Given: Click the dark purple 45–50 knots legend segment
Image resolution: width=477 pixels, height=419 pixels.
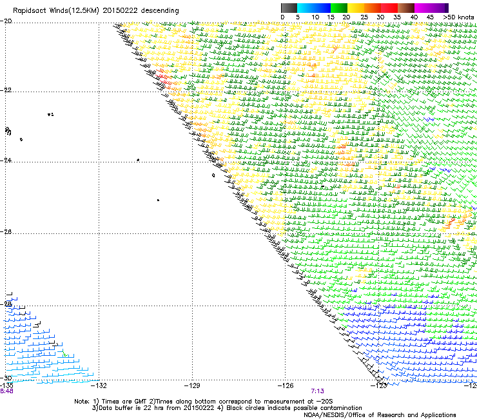Looking at the screenshot, I should click(x=440, y=8).
